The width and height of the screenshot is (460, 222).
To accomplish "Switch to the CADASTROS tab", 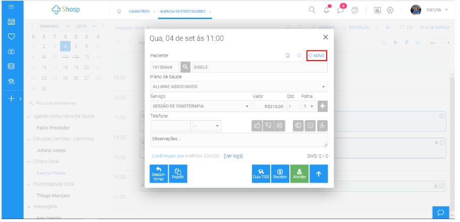I will coord(139,12).
